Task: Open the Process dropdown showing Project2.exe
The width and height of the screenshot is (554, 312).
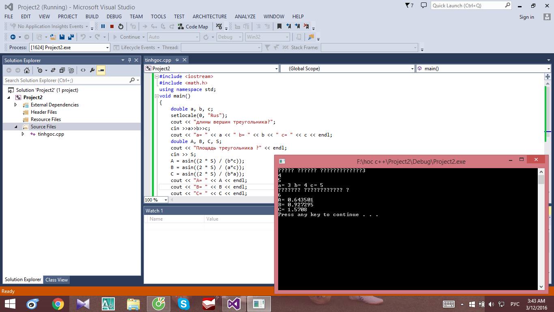Action: click(107, 48)
